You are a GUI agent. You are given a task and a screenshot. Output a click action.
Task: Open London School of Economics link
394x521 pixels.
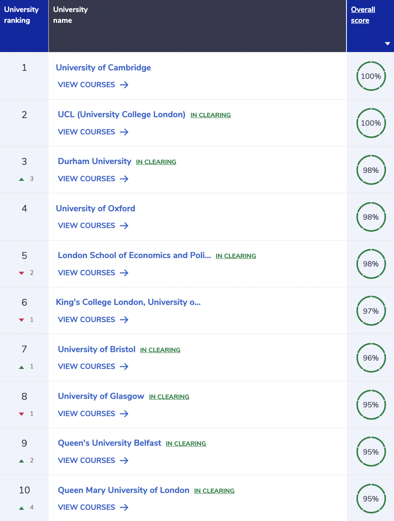click(134, 255)
